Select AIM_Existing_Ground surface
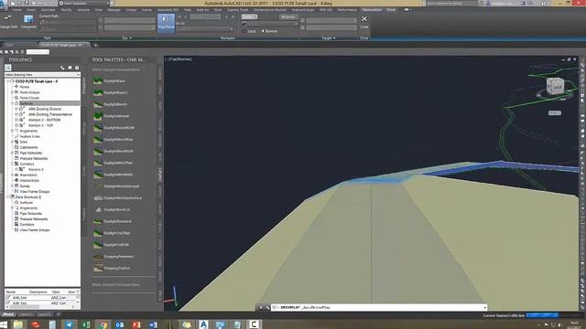This screenshot has height=329, width=586. [45, 109]
